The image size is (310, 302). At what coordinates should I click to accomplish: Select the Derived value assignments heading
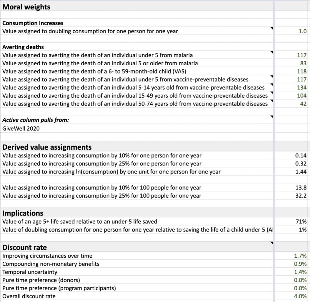coord(47,147)
